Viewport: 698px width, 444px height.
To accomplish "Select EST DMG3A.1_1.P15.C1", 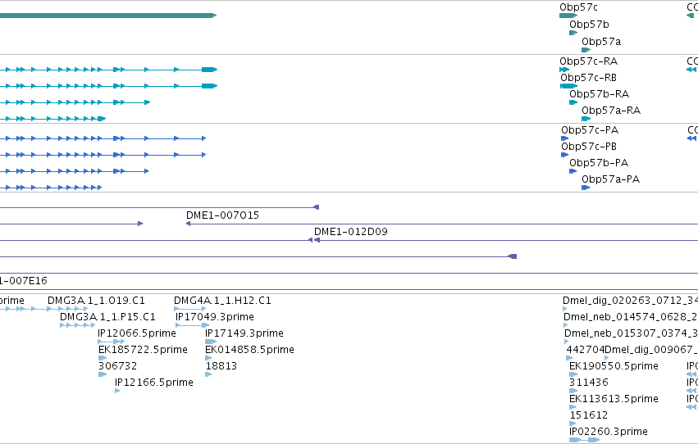I will (x=77, y=325).
